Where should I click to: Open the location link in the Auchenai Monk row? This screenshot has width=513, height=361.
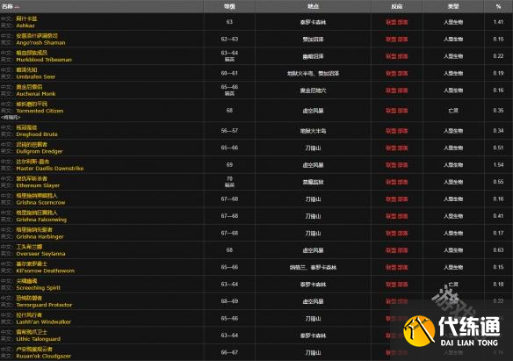click(x=313, y=90)
